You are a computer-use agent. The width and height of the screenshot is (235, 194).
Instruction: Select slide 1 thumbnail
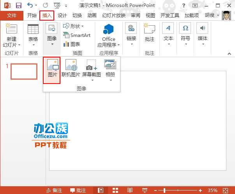24,72
